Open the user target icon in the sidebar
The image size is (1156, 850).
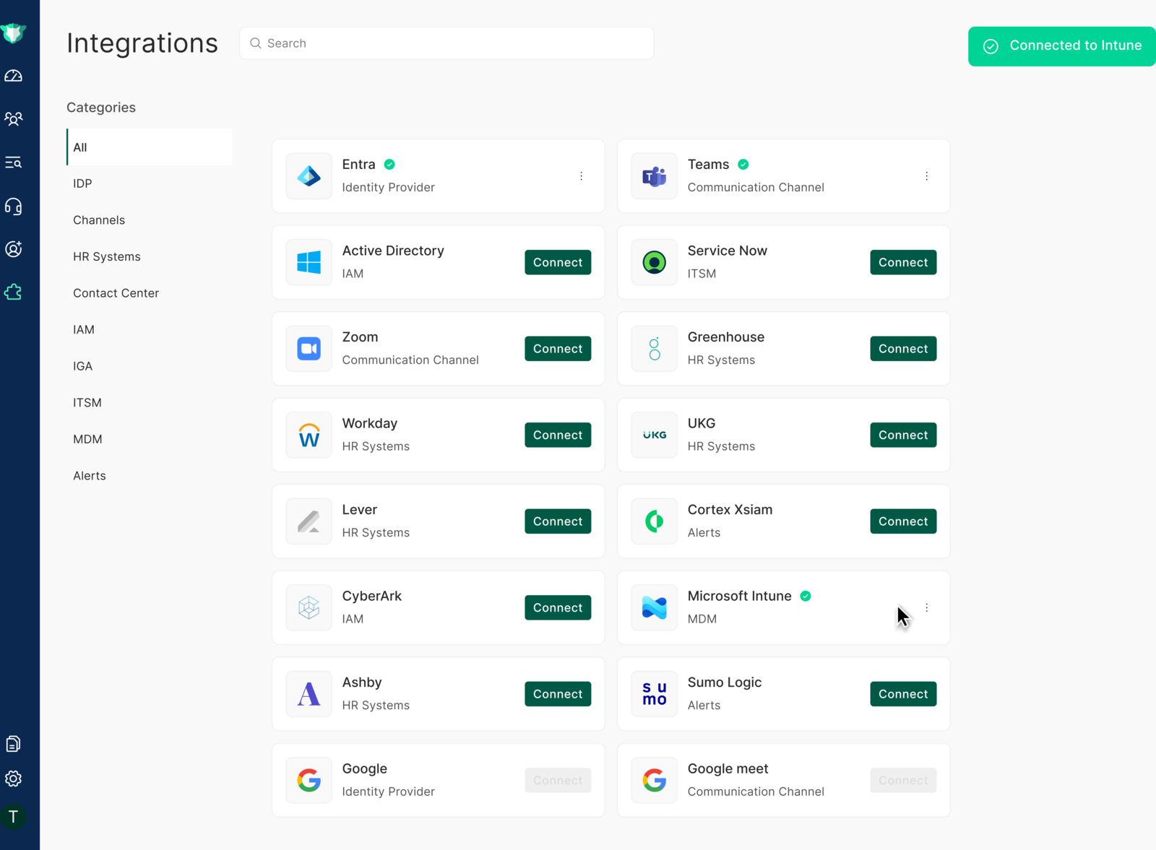pyautogui.click(x=13, y=249)
